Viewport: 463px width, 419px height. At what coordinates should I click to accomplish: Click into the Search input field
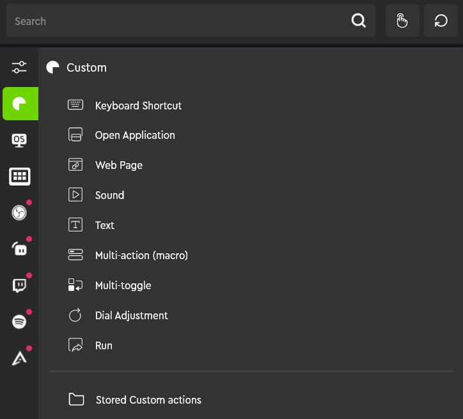[177, 20]
